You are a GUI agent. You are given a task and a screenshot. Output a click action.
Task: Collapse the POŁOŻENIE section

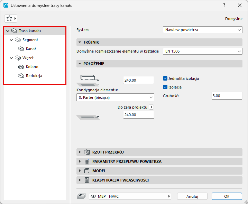point(80,64)
